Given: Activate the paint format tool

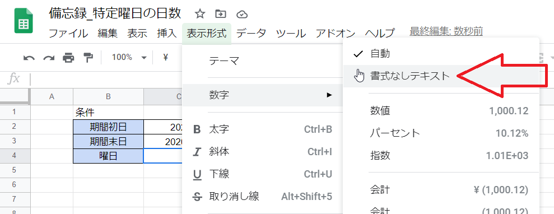Looking at the screenshot, I should pyautogui.click(x=89, y=57).
